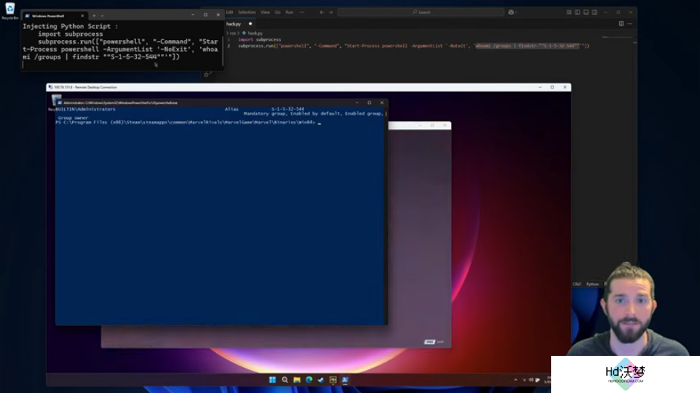Open File Explorer on remote taskbar

[x=297, y=380]
